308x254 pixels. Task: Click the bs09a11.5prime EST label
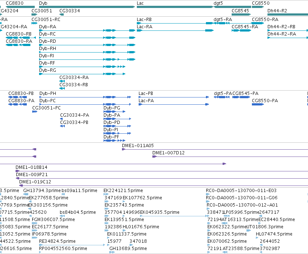(x=79, y=191)
